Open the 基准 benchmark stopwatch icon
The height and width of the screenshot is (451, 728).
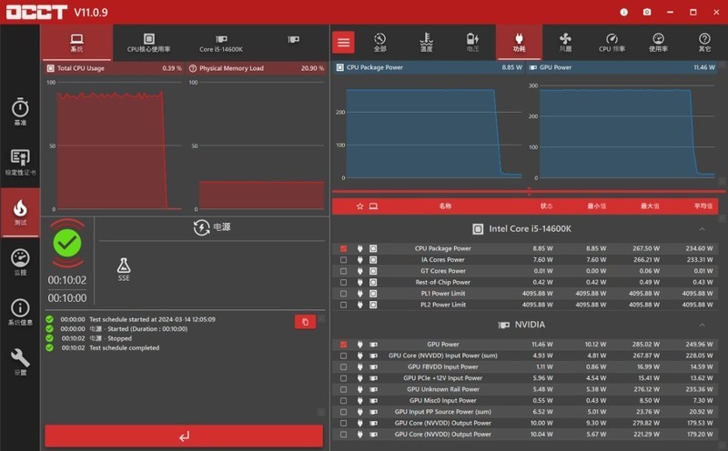tap(20, 111)
